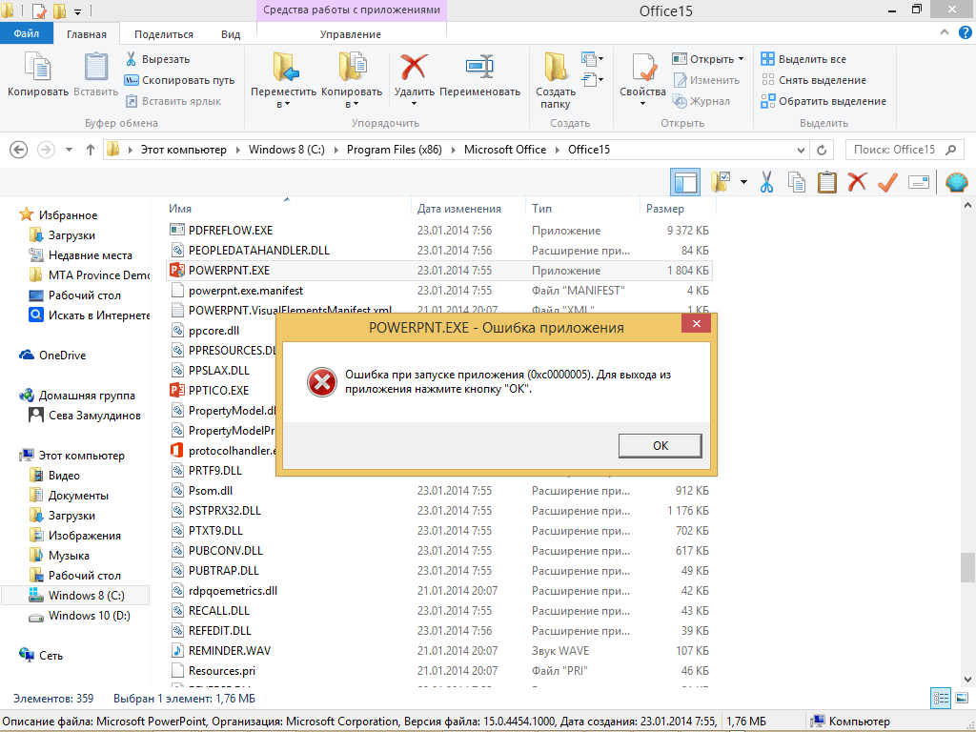
Task: Select the PPTICO.EXE file
Action: click(x=218, y=390)
